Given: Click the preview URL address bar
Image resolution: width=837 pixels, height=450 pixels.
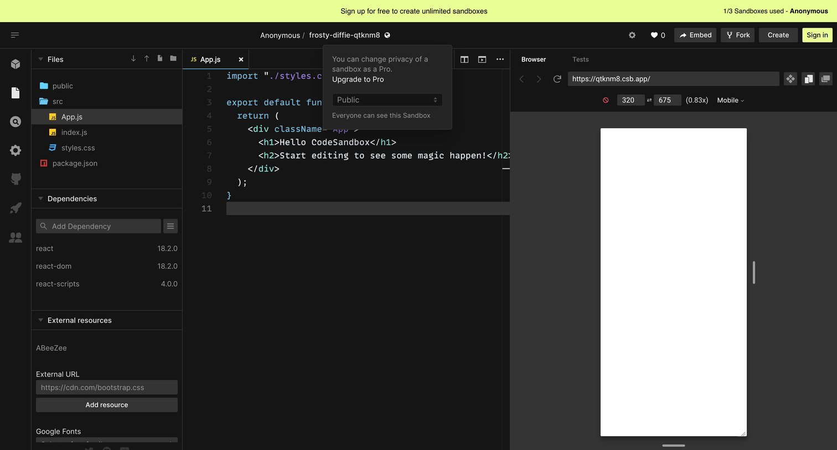Looking at the screenshot, I should pyautogui.click(x=673, y=79).
